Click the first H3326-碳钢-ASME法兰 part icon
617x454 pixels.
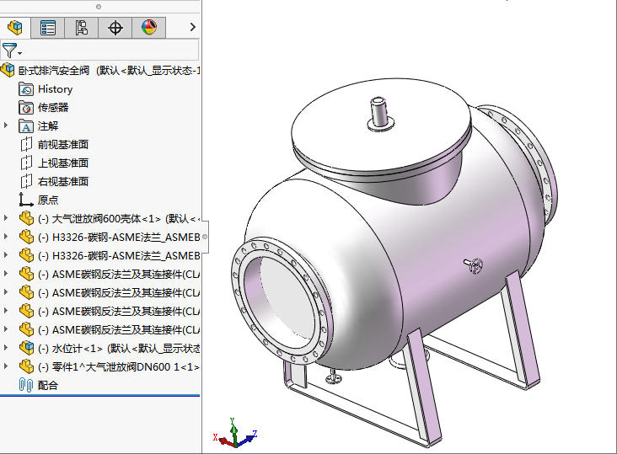coord(26,237)
